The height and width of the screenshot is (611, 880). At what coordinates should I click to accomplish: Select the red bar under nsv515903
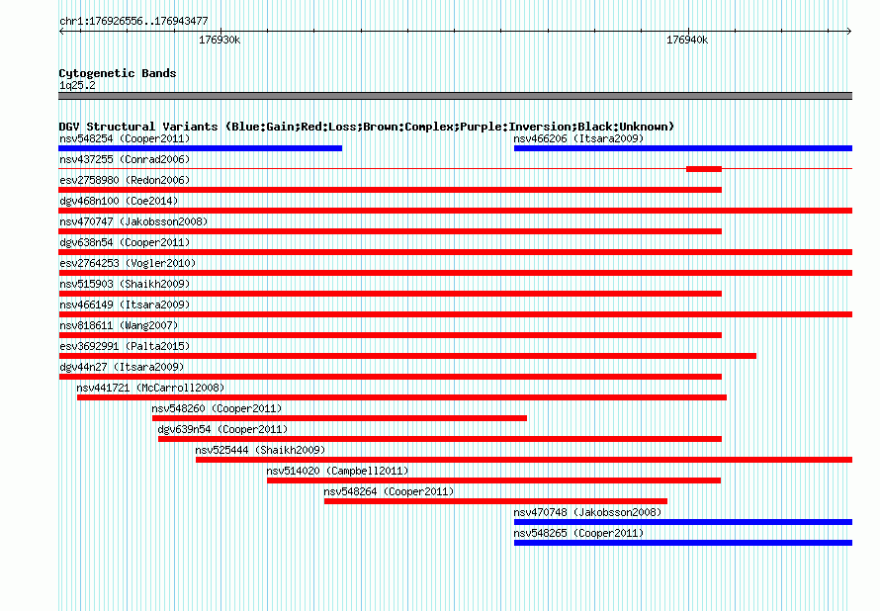pyautogui.click(x=390, y=294)
